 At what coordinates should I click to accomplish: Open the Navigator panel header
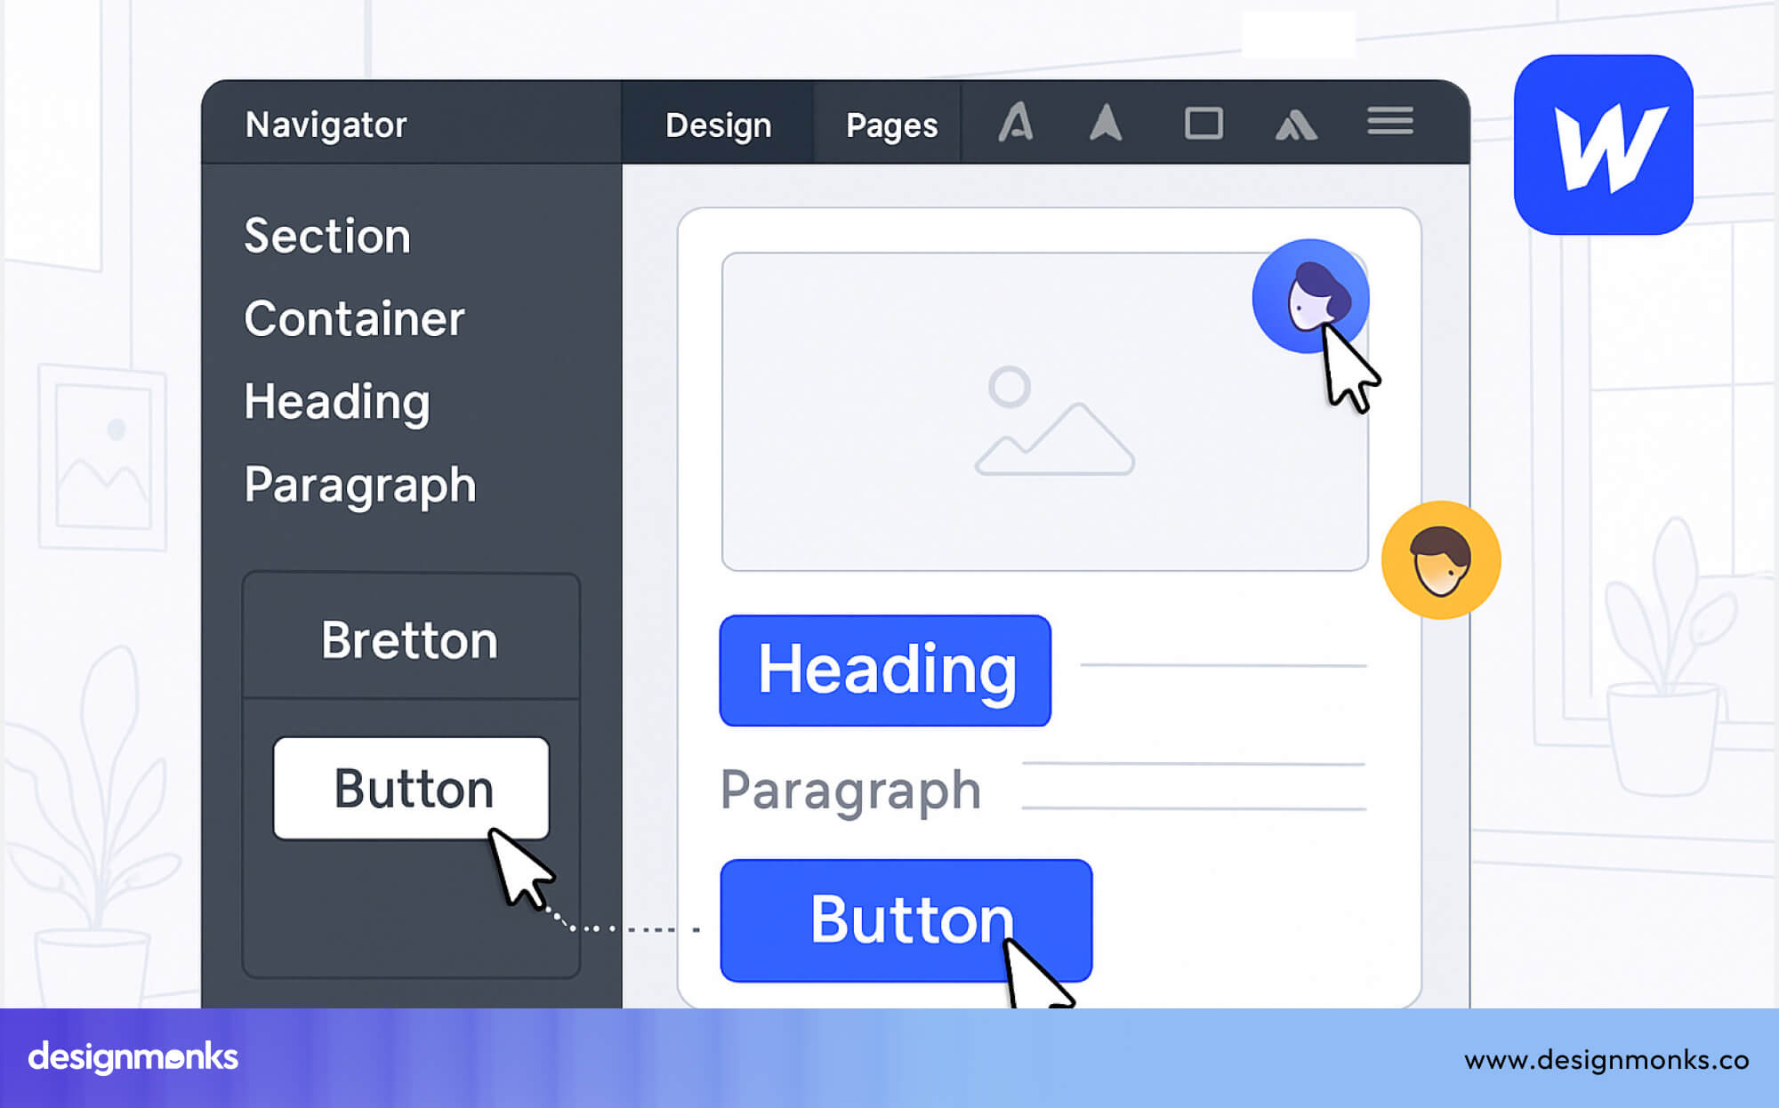pyautogui.click(x=326, y=124)
